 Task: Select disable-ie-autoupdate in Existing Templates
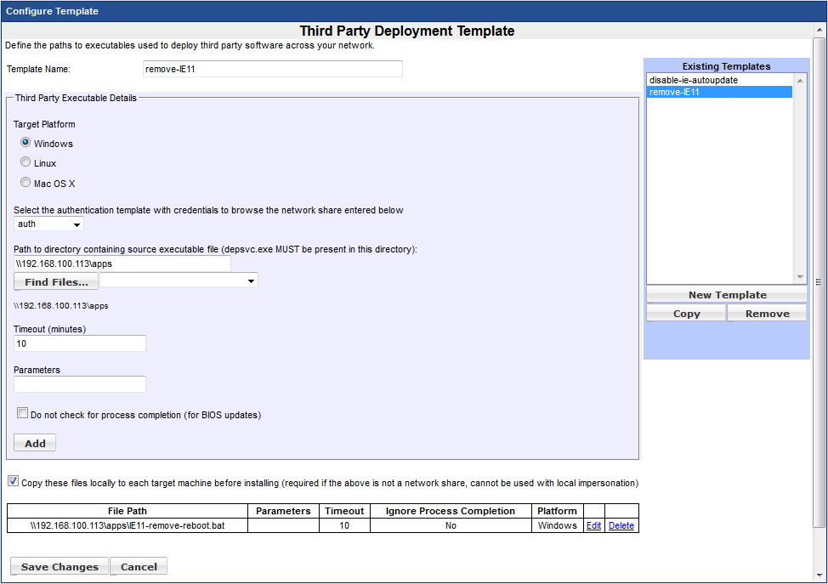(x=693, y=80)
